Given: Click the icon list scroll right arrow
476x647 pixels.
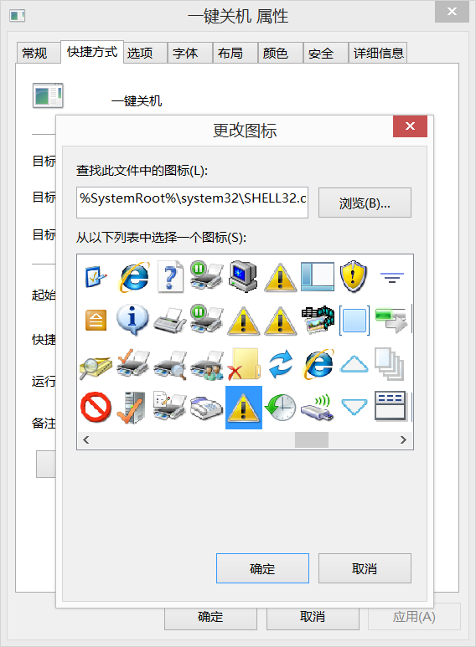Looking at the screenshot, I should click(403, 440).
